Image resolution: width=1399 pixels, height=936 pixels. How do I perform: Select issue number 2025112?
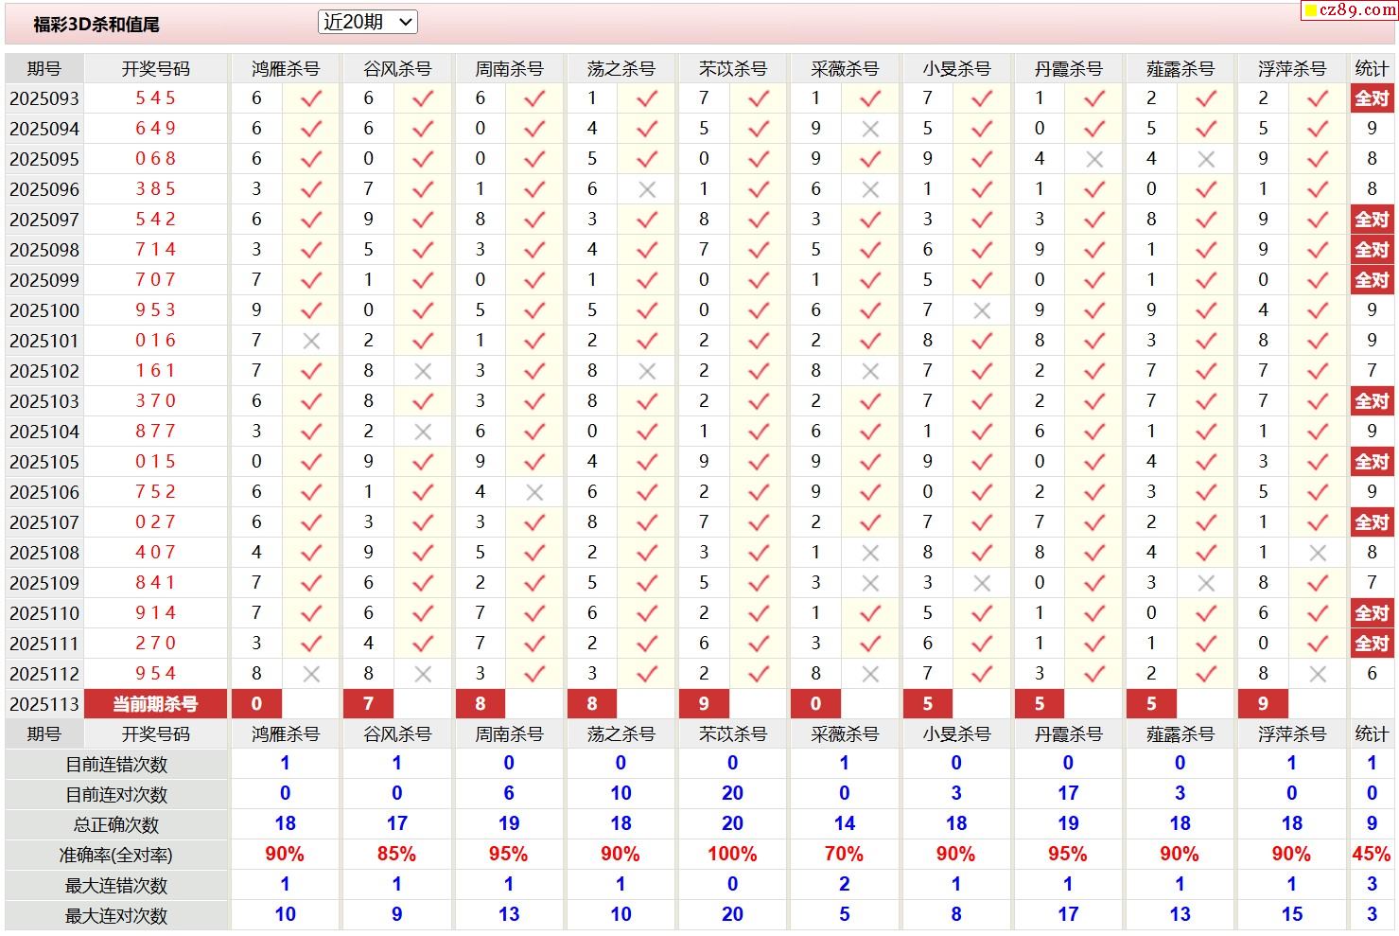pyautogui.click(x=44, y=674)
